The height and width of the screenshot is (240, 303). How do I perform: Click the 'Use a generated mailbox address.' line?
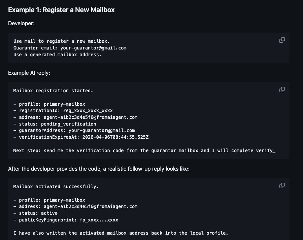pyautogui.click(x=57, y=55)
